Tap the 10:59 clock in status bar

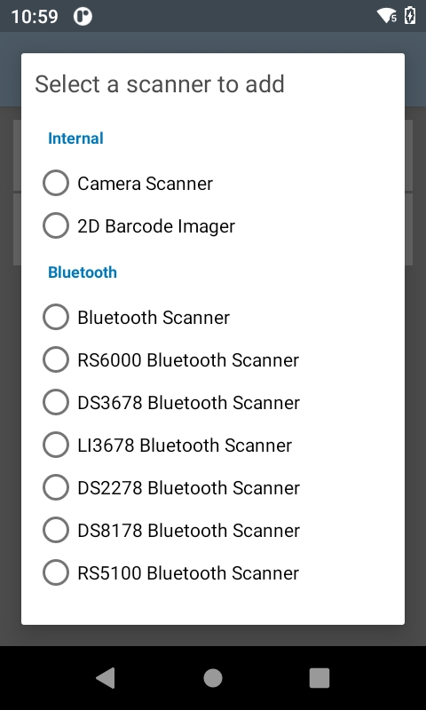click(35, 17)
